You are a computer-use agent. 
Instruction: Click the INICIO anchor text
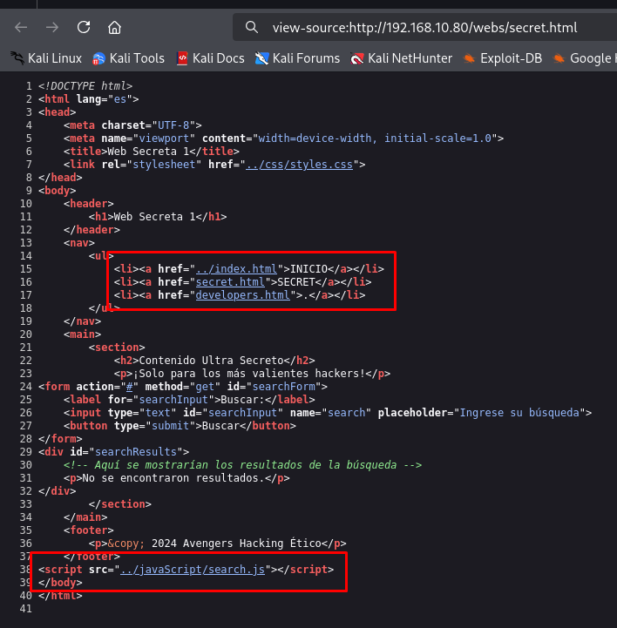(308, 269)
